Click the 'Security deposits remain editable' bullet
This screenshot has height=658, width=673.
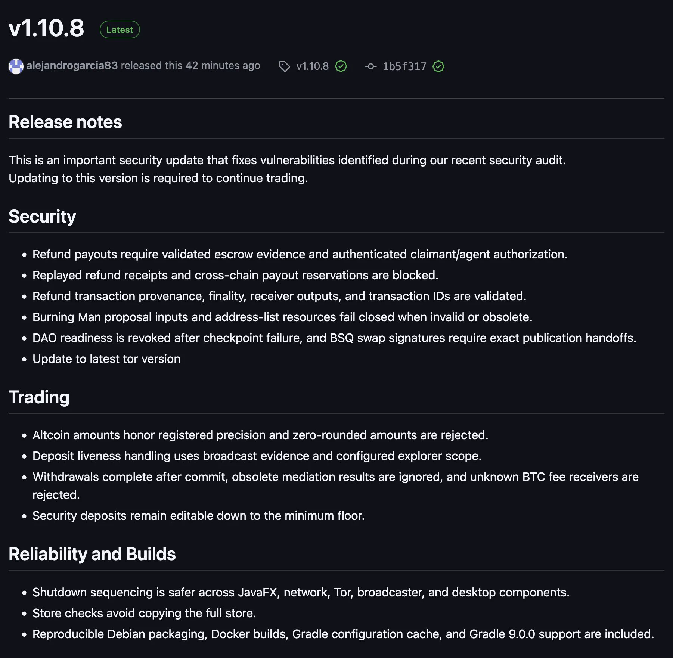coord(199,516)
